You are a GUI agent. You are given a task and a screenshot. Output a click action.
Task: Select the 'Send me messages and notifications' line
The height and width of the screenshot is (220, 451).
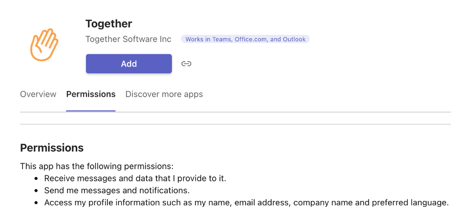click(117, 191)
